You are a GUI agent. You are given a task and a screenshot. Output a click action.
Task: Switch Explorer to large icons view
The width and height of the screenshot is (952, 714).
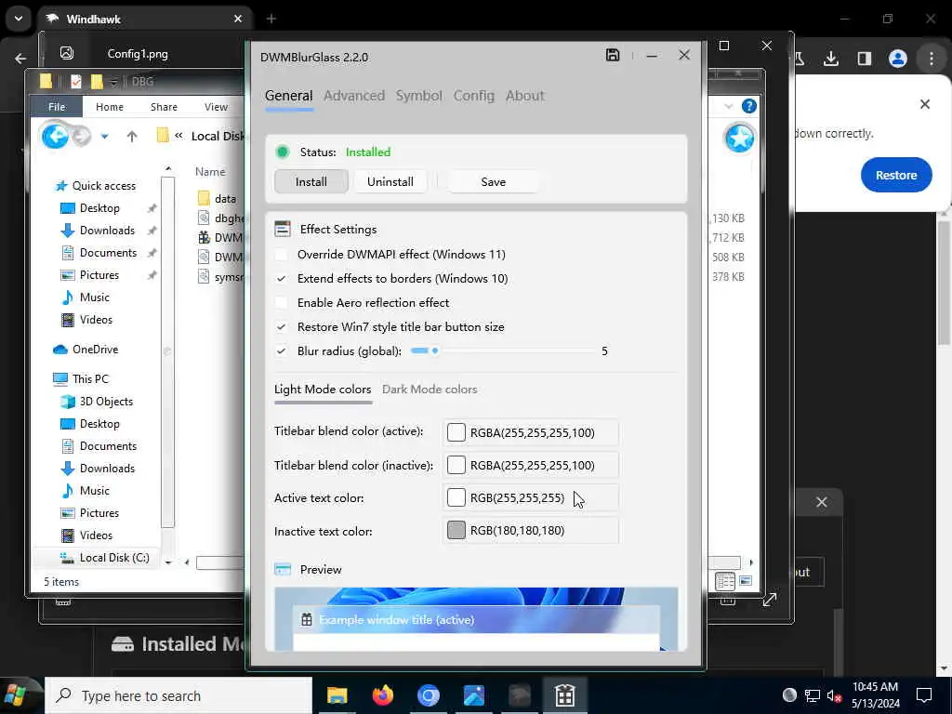point(746,581)
